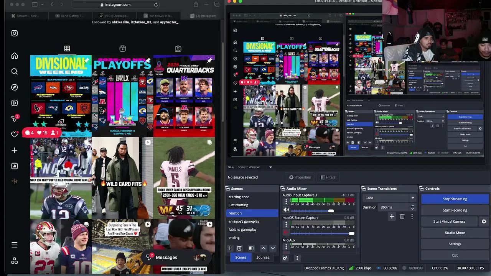Open Mic/Aux options dots menu
The height and width of the screenshot is (276, 491).
[286, 247]
